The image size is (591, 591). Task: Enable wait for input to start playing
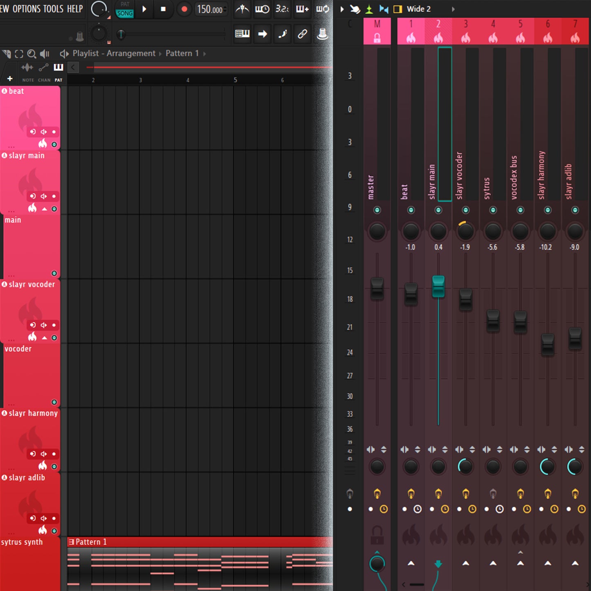262,9
